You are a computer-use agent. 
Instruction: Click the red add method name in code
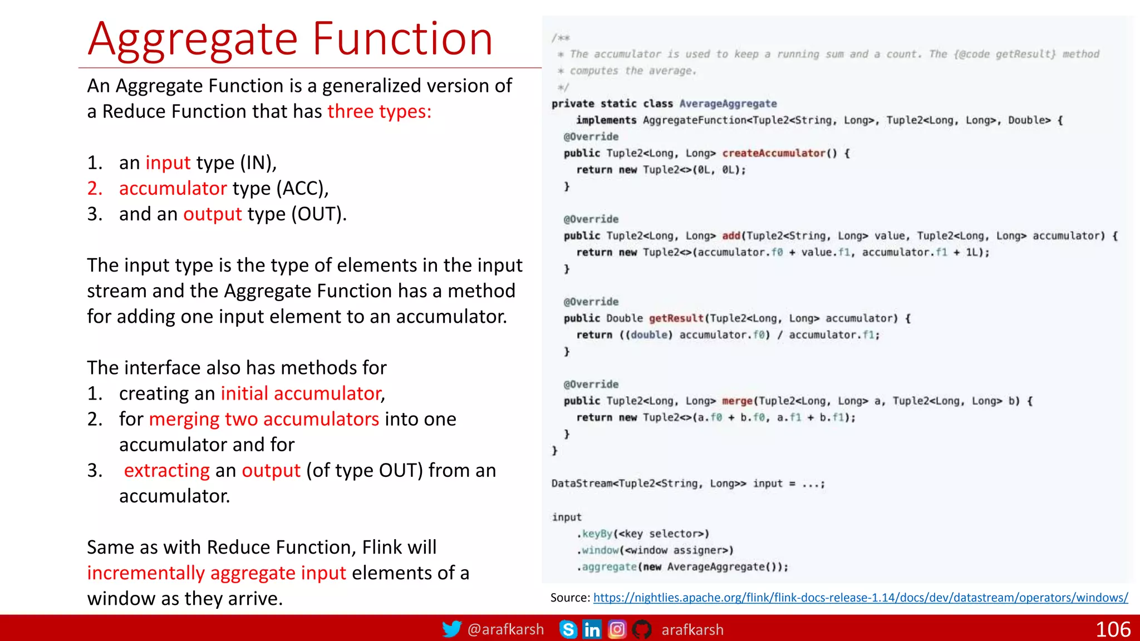click(x=731, y=235)
